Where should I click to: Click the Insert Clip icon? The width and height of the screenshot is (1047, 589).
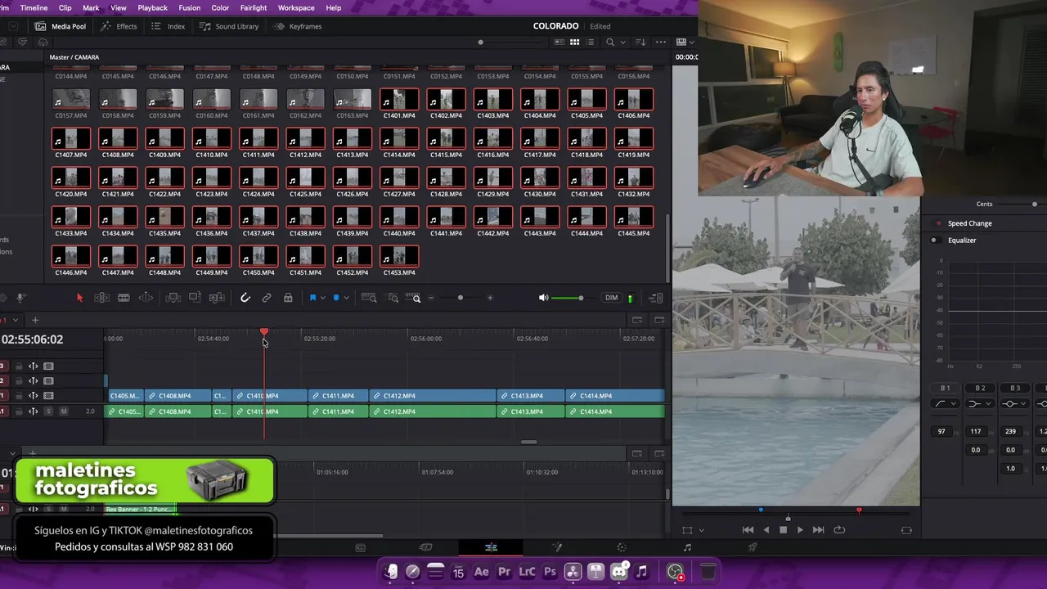point(173,298)
